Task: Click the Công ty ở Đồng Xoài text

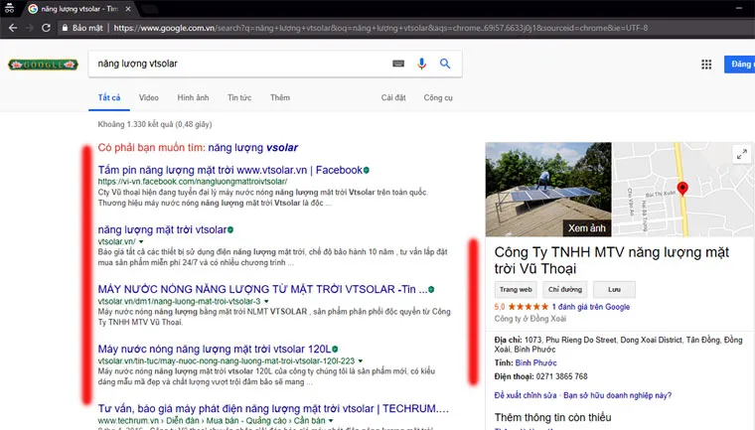Action: [x=530, y=319]
